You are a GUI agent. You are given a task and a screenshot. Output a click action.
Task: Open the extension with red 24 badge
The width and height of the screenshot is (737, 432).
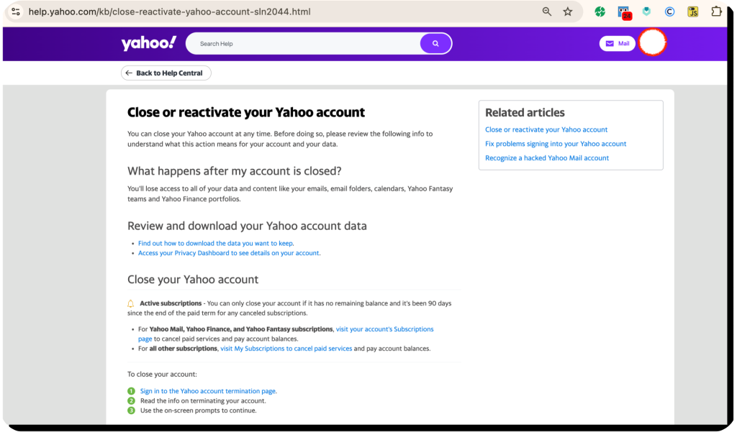coord(624,12)
